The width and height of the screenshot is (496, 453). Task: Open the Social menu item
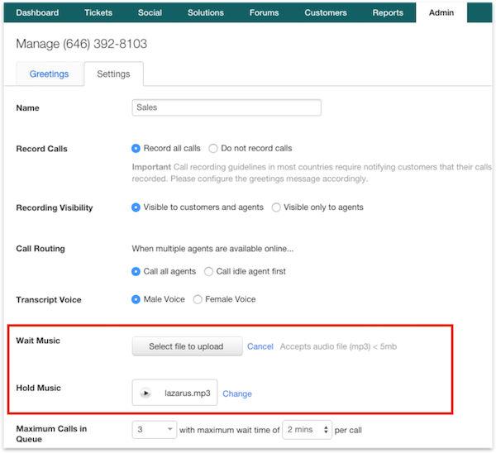point(150,12)
